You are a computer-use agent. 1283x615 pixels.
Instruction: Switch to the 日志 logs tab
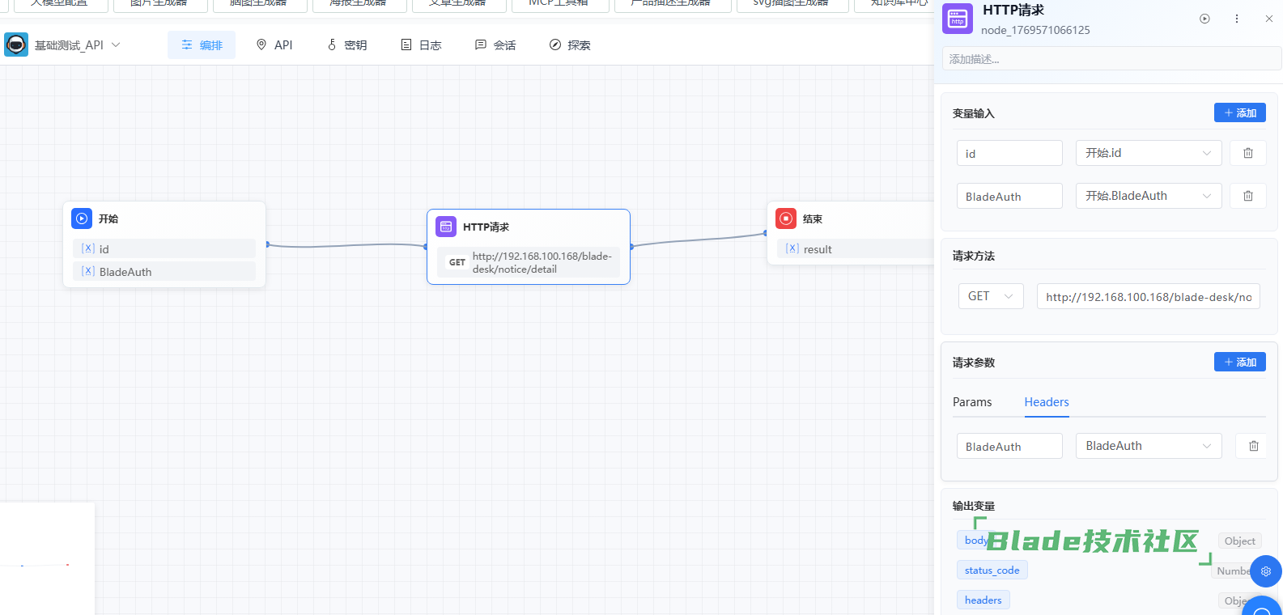[421, 45]
